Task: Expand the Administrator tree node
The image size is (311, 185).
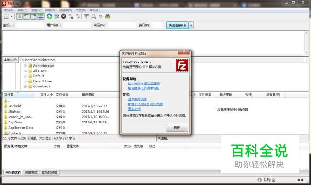Action: click(x=25, y=66)
